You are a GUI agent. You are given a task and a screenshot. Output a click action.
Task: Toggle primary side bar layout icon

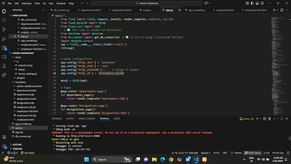click(252, 3)
